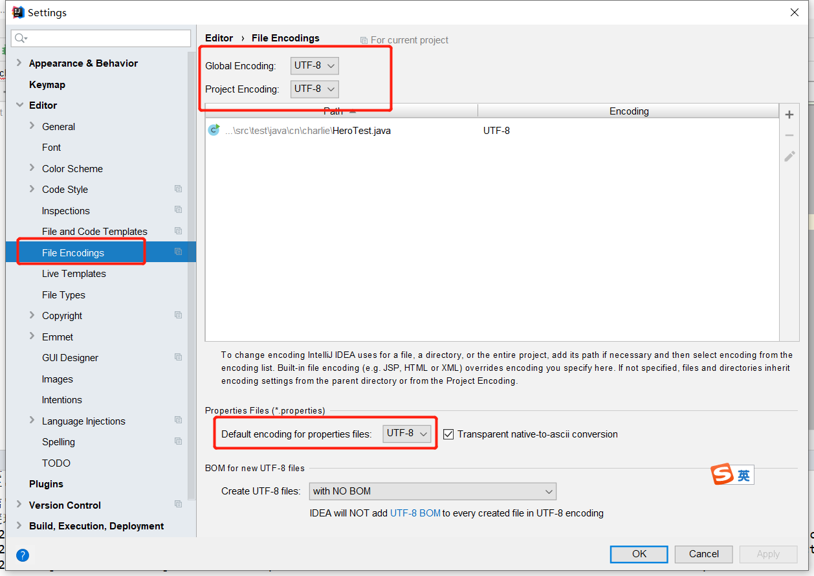Screen dimensions: 814x576
Task: Open the Project Encoding dropdown
Action: 314,89
